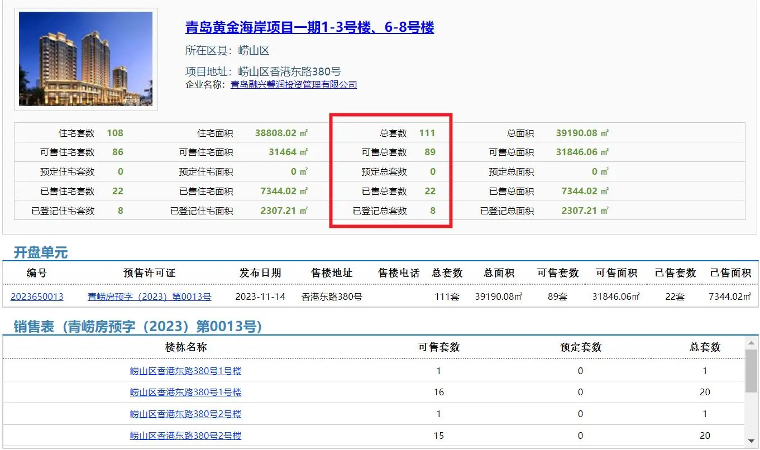Image resolution: width=760 pixels, height=450 pixels.
Task: Click the 已登记住宅面积 label
Action: point(202,211)
